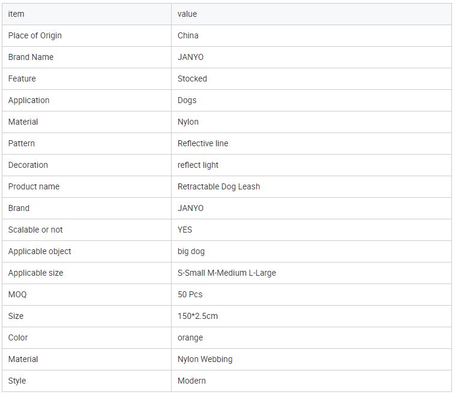Select the 'Decoration' label cell
Screen dimensions: 455x395
[28, 165]
